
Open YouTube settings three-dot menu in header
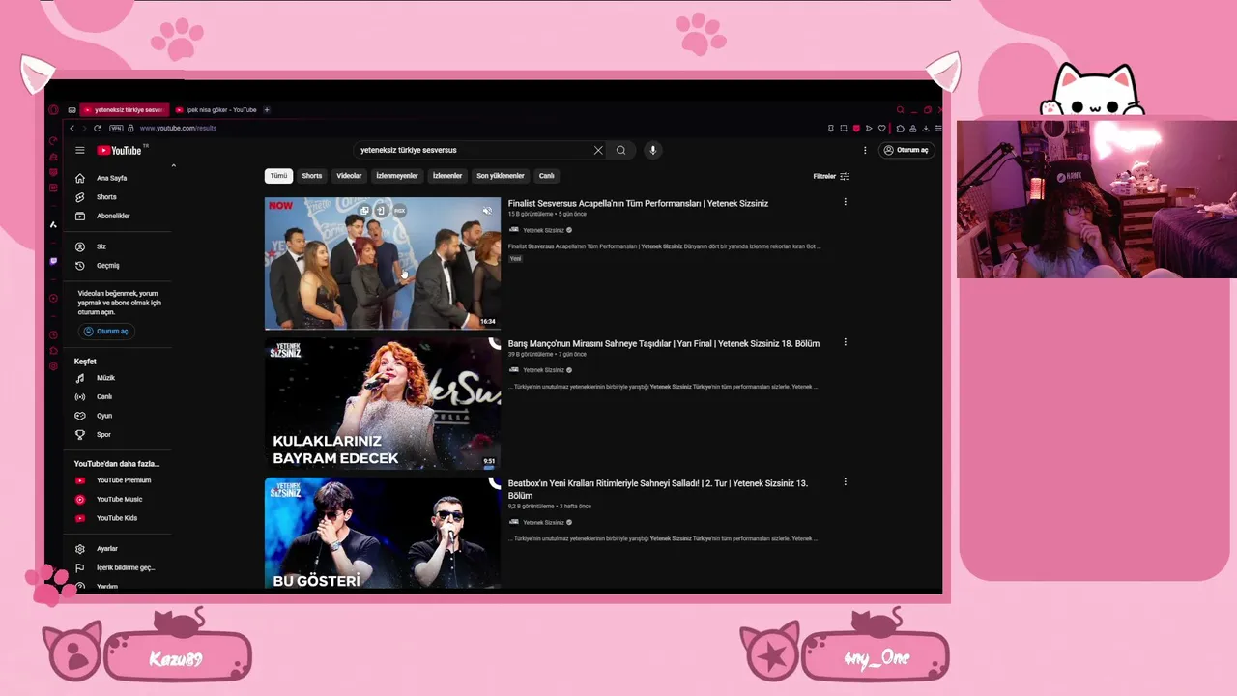(865, 150)
